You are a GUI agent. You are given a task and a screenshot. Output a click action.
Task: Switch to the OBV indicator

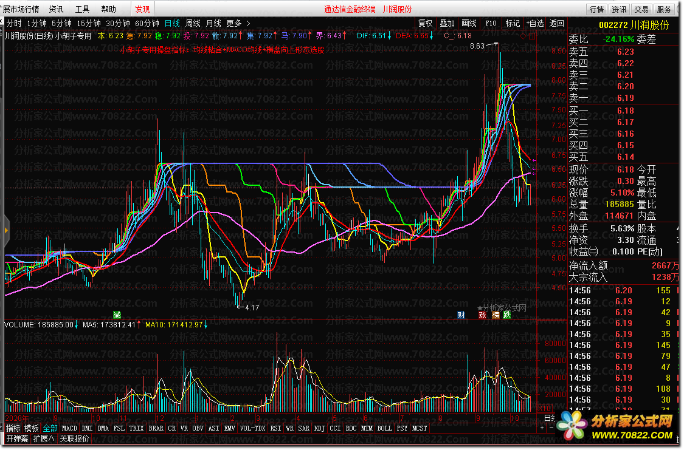tap(198, 429)
